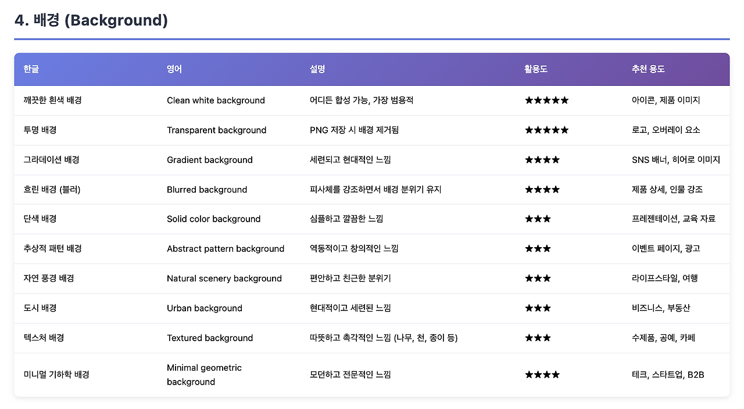Click '수제품, 공예, 카페' cell
Image resolution: width=744 pixels, height=409 pixels.
(x=663, y=338)
